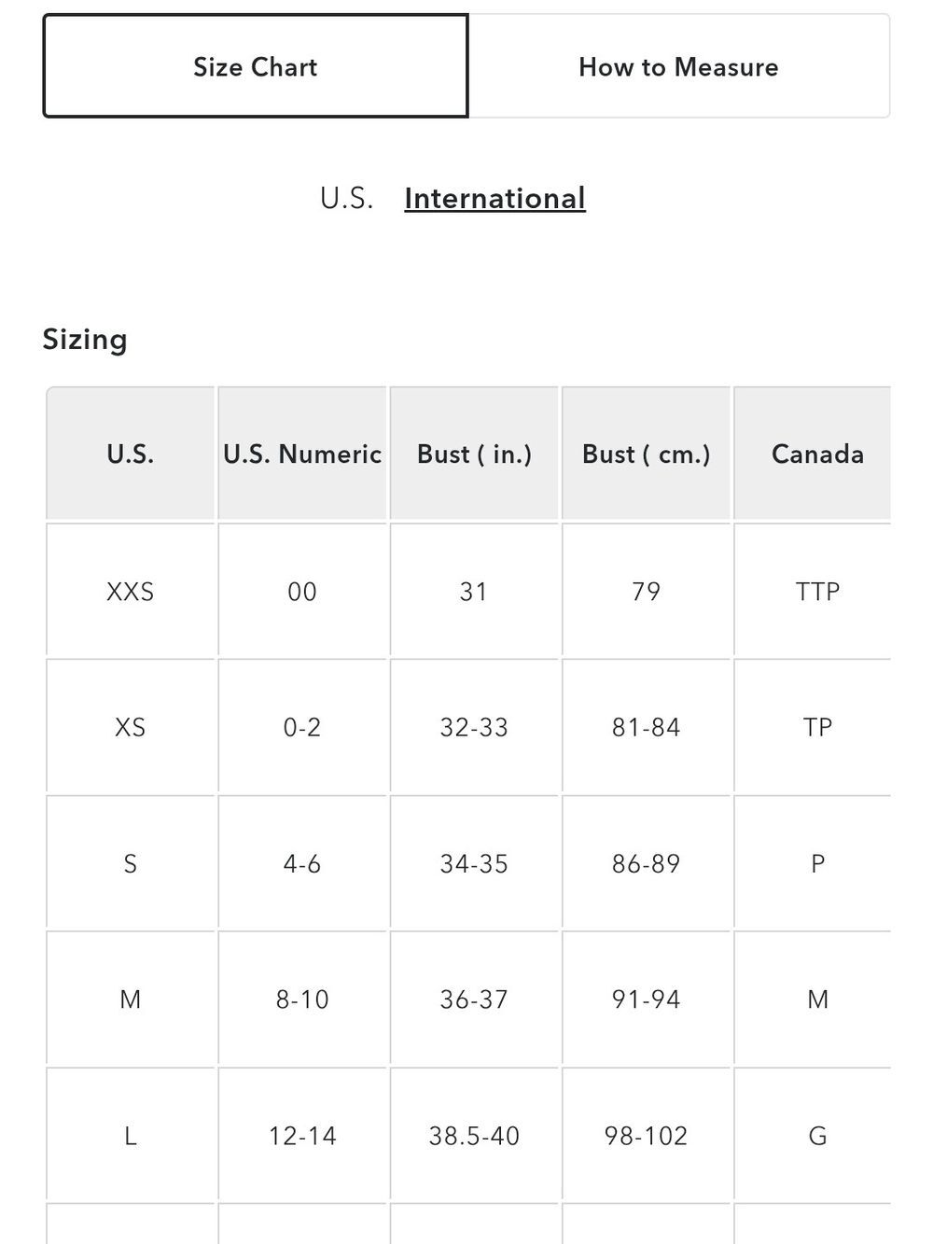The height and width of the screenshot is (1244, 933).
Task: Select the XS size cell
Action: 131,727
